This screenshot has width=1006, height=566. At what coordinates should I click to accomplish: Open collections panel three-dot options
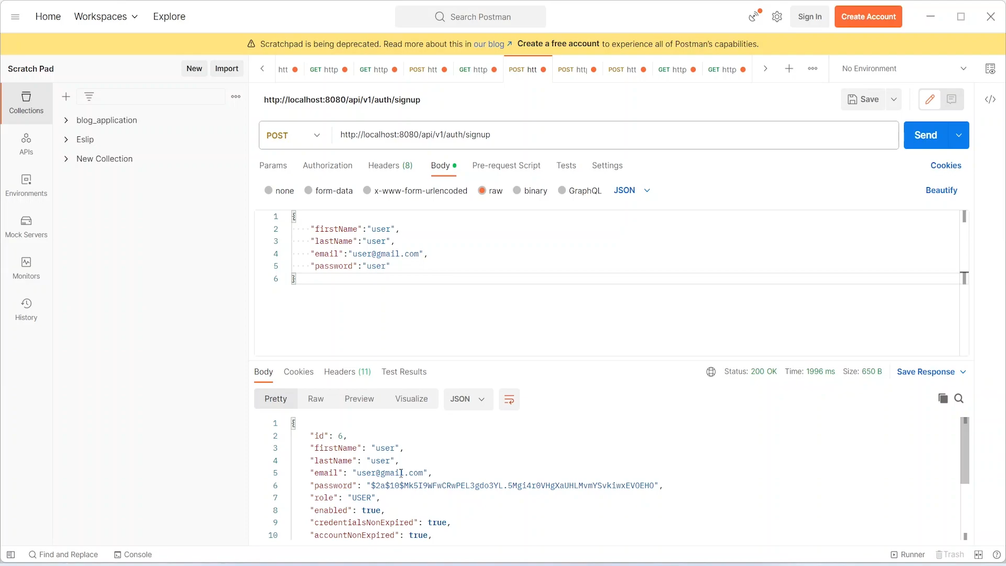point(236,96)
